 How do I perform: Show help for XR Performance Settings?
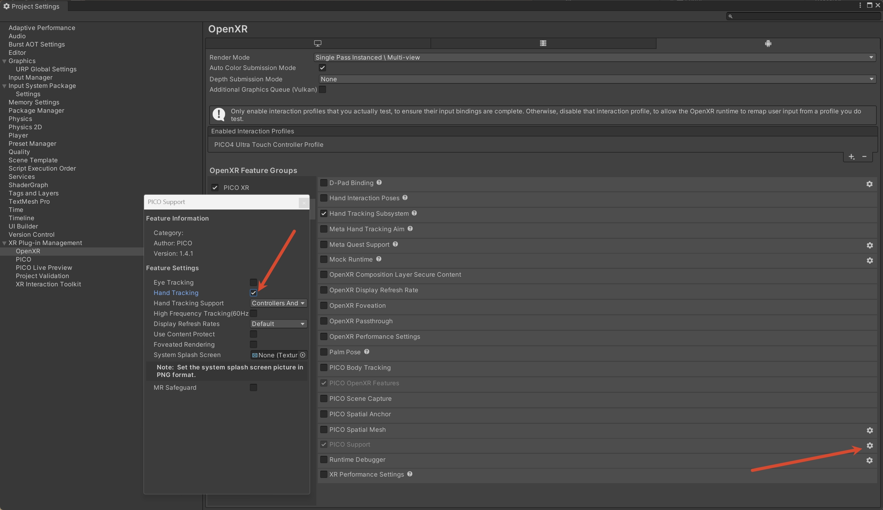410,474
